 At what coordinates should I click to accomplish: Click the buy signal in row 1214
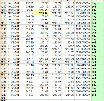(94, 3)
